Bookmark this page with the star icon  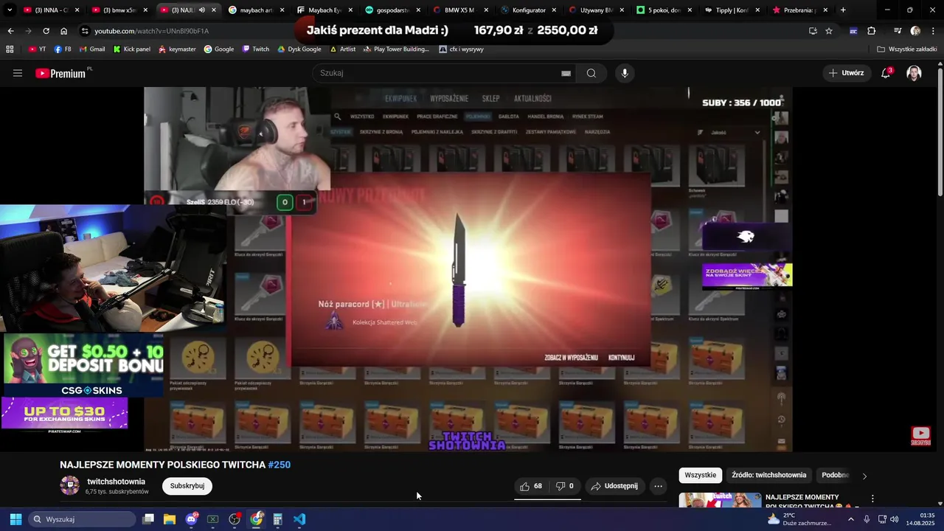[829, 31]
